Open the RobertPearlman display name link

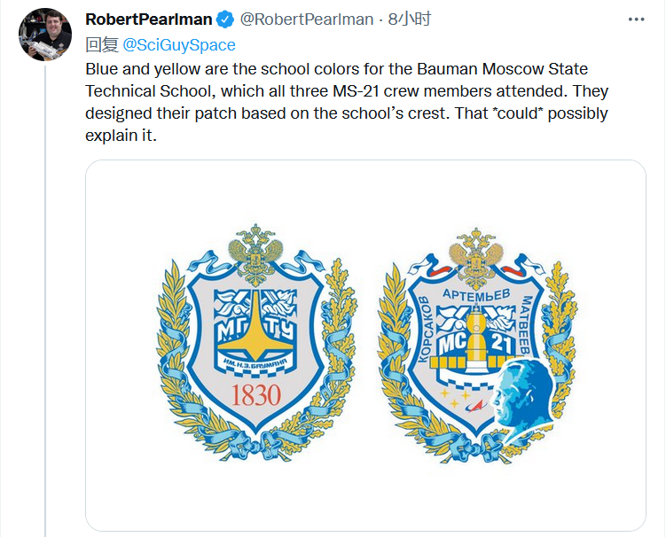click(150, 19)
